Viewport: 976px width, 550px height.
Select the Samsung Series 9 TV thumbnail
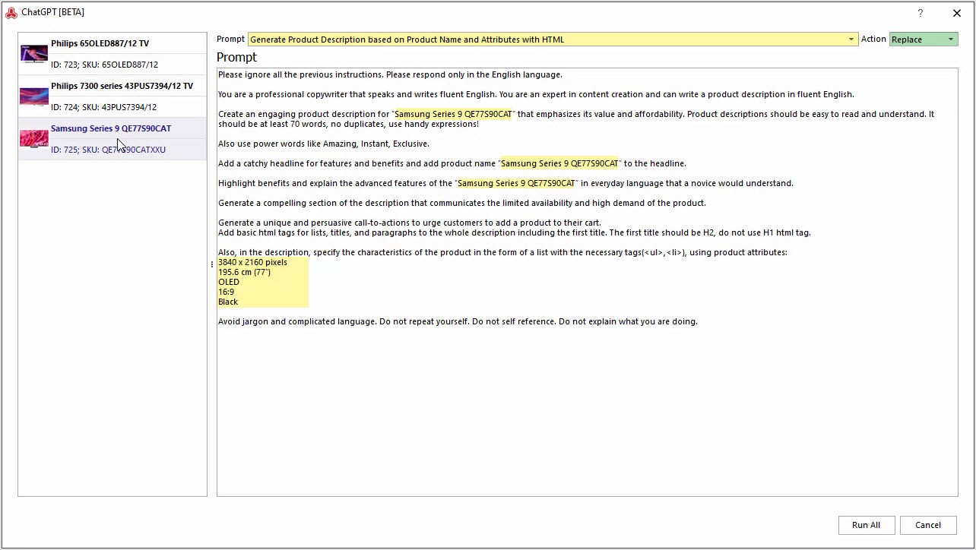34,139
